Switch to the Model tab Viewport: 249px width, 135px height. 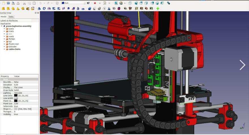3,17
